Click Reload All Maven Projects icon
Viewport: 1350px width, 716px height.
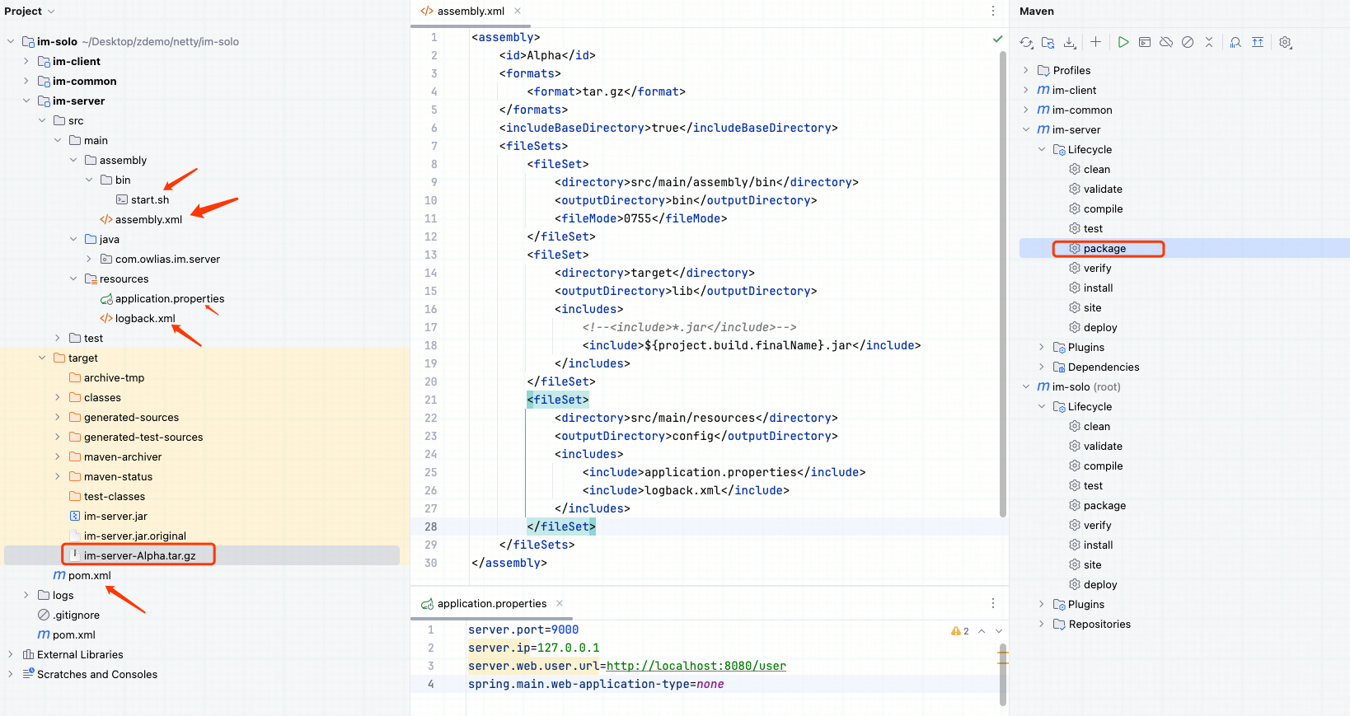[1026, 43]
